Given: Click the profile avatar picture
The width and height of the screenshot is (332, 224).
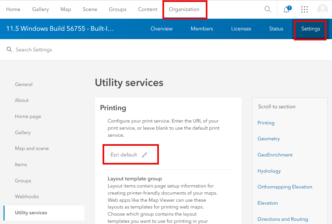Looking at the screenshot, I should coord(322,9).
